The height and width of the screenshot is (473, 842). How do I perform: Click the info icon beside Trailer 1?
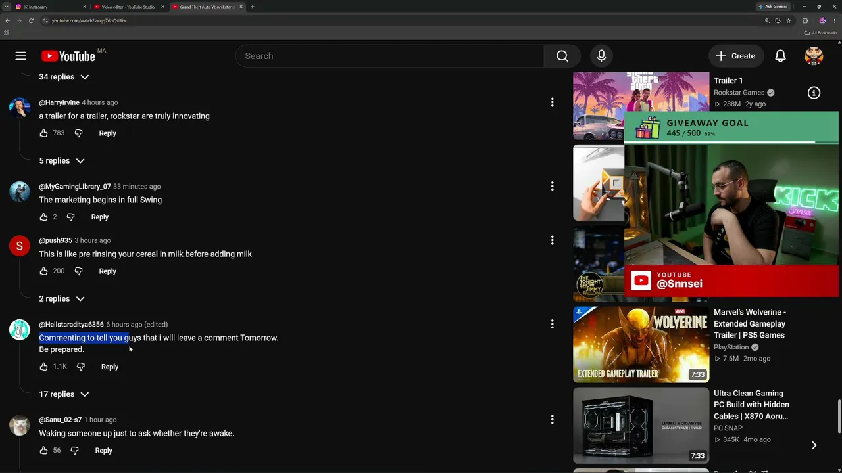(814, 93)
